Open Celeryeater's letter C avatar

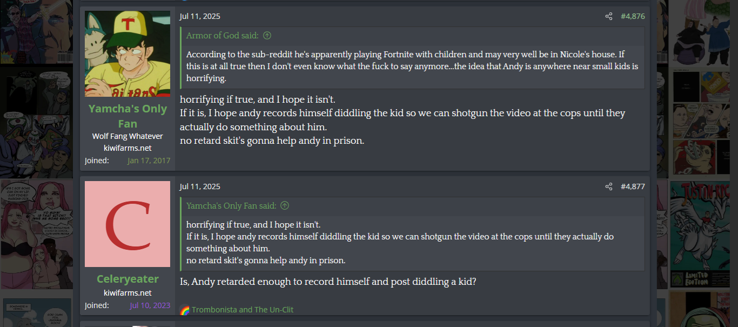coord(128,224)
